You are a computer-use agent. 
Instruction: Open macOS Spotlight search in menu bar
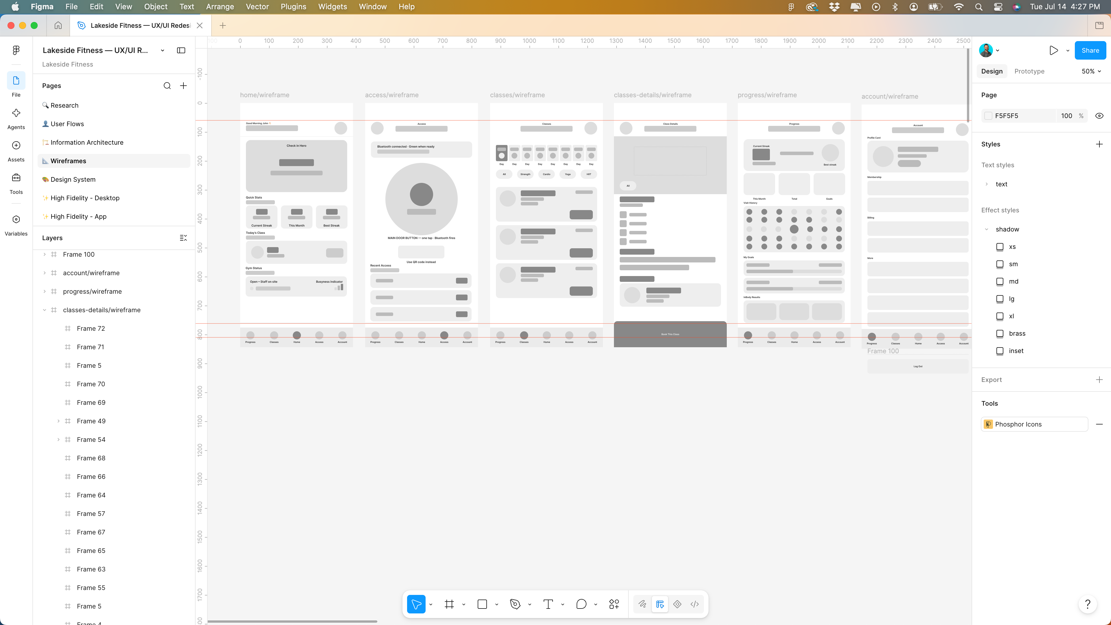pyautogui.click(x=978, y=7)
